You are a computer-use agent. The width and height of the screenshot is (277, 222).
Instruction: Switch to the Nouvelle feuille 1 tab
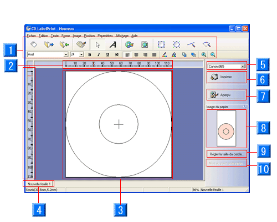pos(39,184)
